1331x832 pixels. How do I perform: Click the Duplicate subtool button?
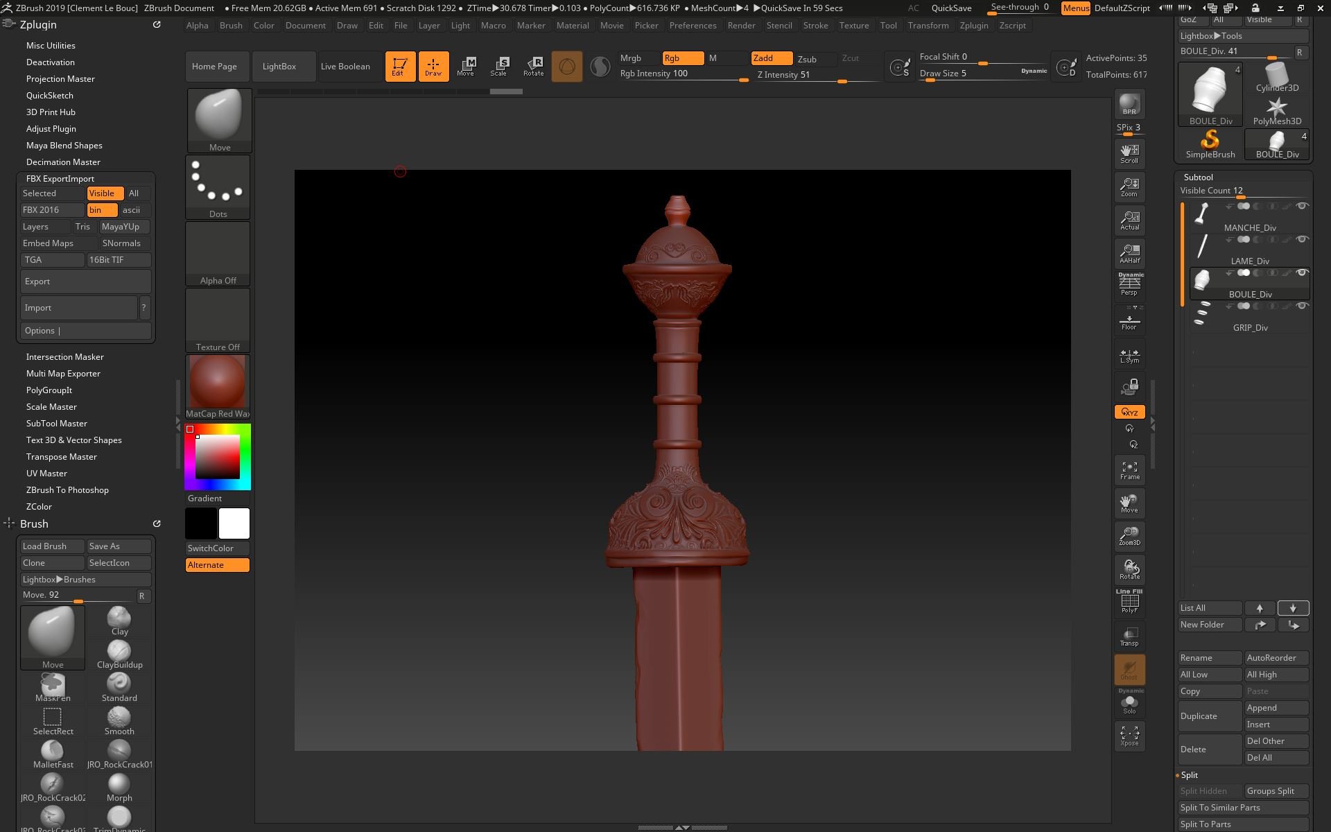1209,716
